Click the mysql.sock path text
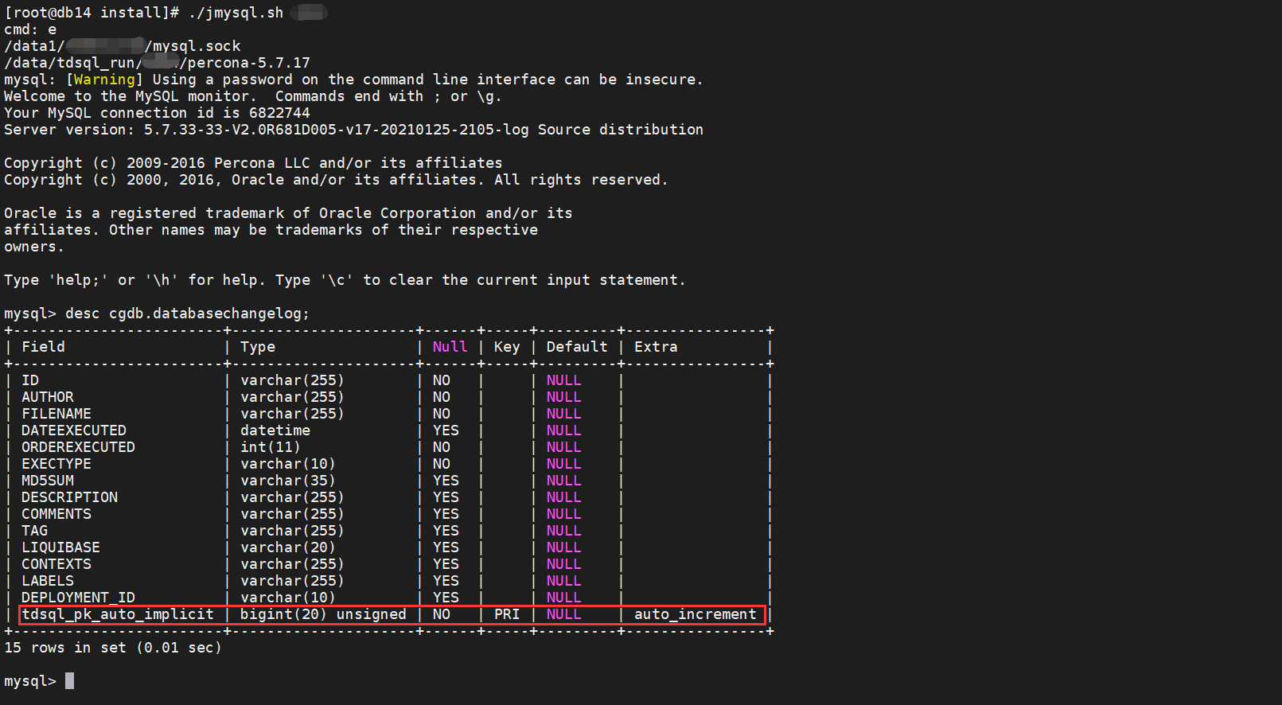This screenshot has width=1282, height=705. click(196, 46)
